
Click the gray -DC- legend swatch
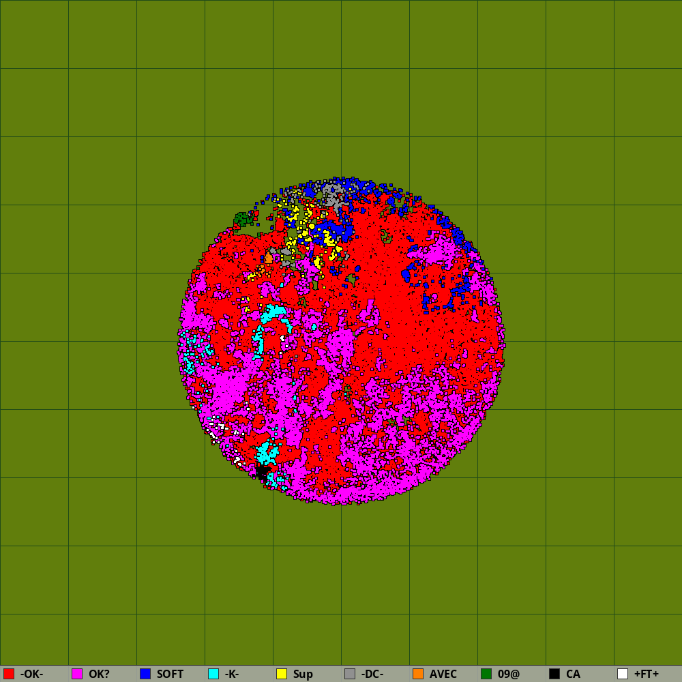point(350,674)
